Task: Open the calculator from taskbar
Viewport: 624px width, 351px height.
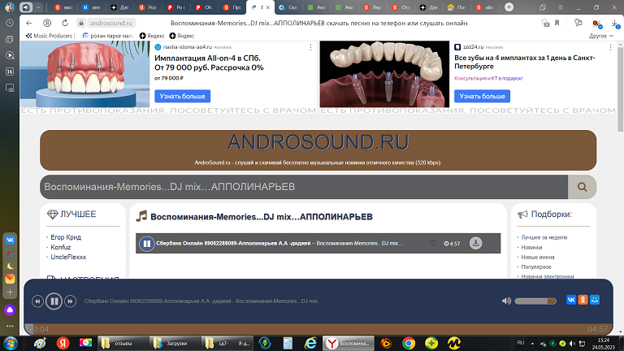Action: [288, 344]
